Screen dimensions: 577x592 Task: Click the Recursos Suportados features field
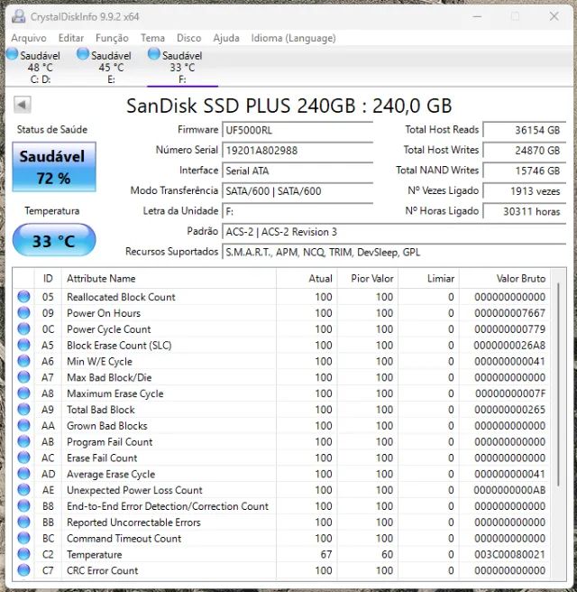click(394, 252)
